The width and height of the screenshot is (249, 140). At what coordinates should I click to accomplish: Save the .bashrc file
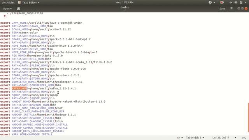coord(222,9)
